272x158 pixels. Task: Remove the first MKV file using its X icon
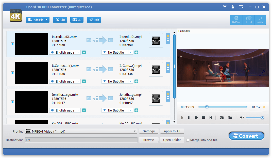[x=168, y=36]
